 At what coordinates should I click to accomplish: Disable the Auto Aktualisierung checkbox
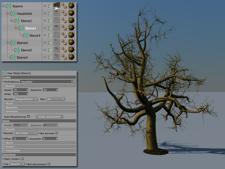coord(28,116)
